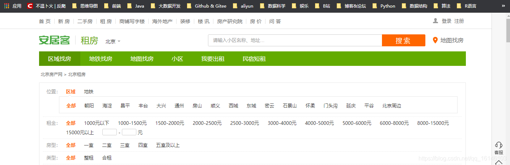This screenshot has width=510, height=165.
Task: Click the 登录 link
Action: click(447, 21)
